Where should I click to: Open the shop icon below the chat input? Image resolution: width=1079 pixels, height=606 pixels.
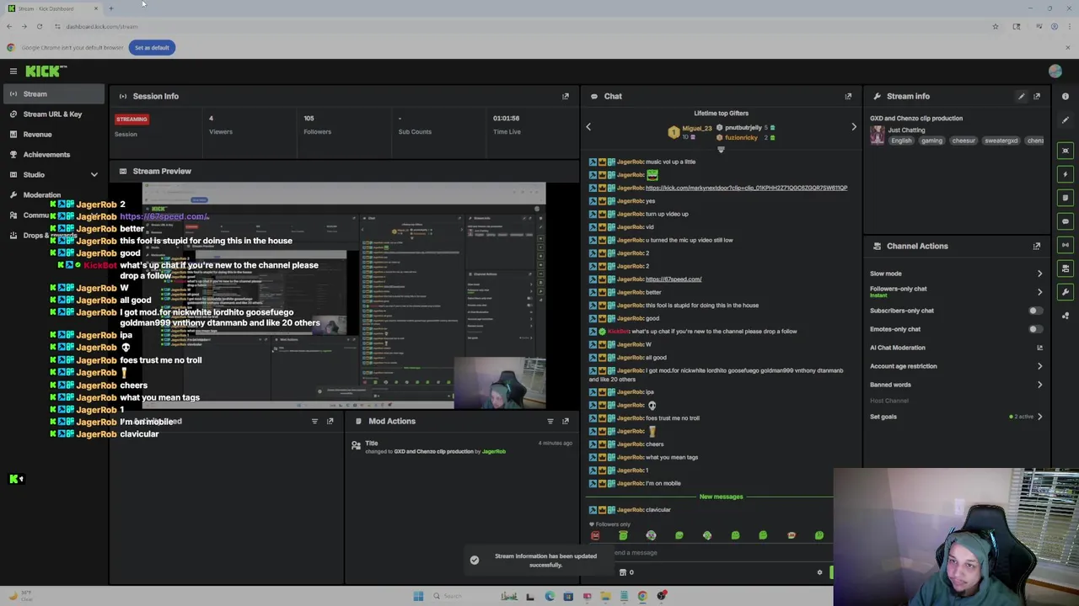point(623,572)
